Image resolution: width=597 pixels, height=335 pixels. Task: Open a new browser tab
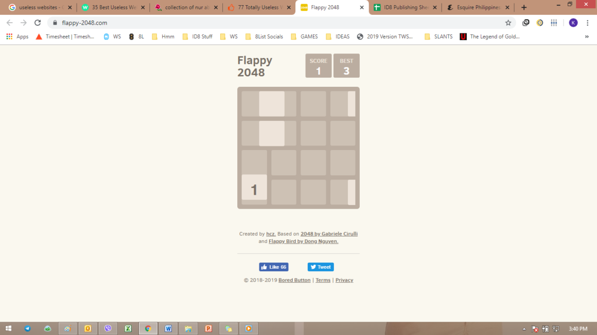tap(524, 7)
